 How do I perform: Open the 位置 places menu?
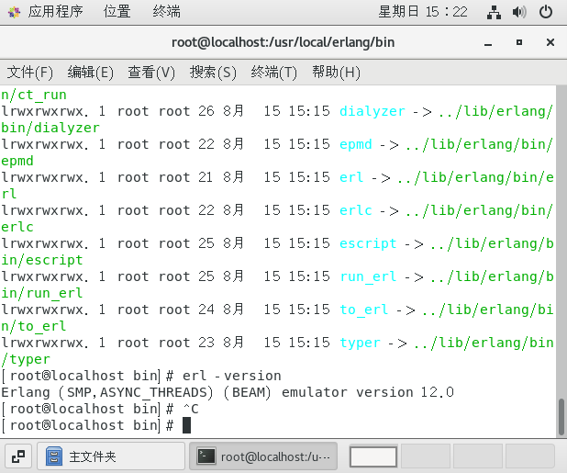117,12
